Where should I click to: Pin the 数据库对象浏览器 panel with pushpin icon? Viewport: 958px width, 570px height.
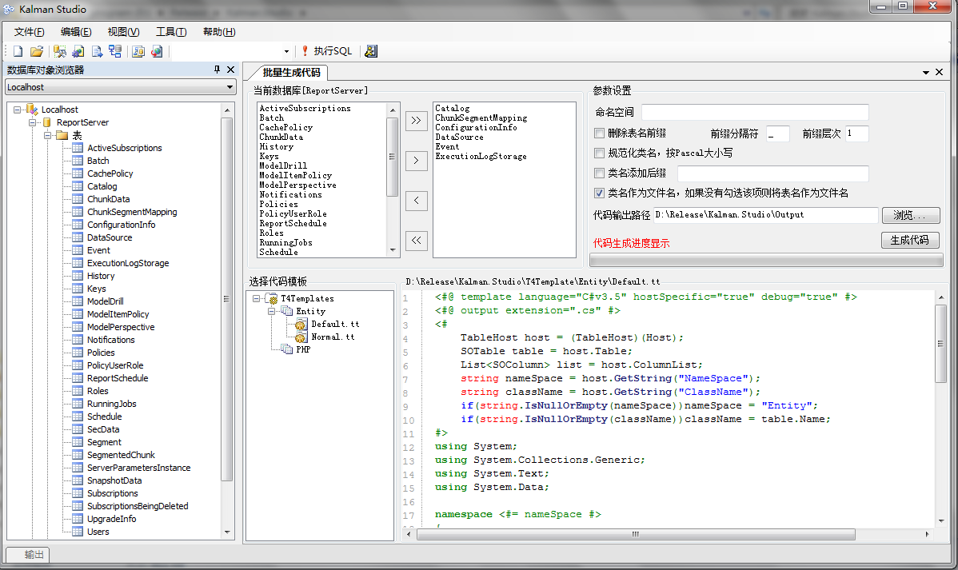217,70
